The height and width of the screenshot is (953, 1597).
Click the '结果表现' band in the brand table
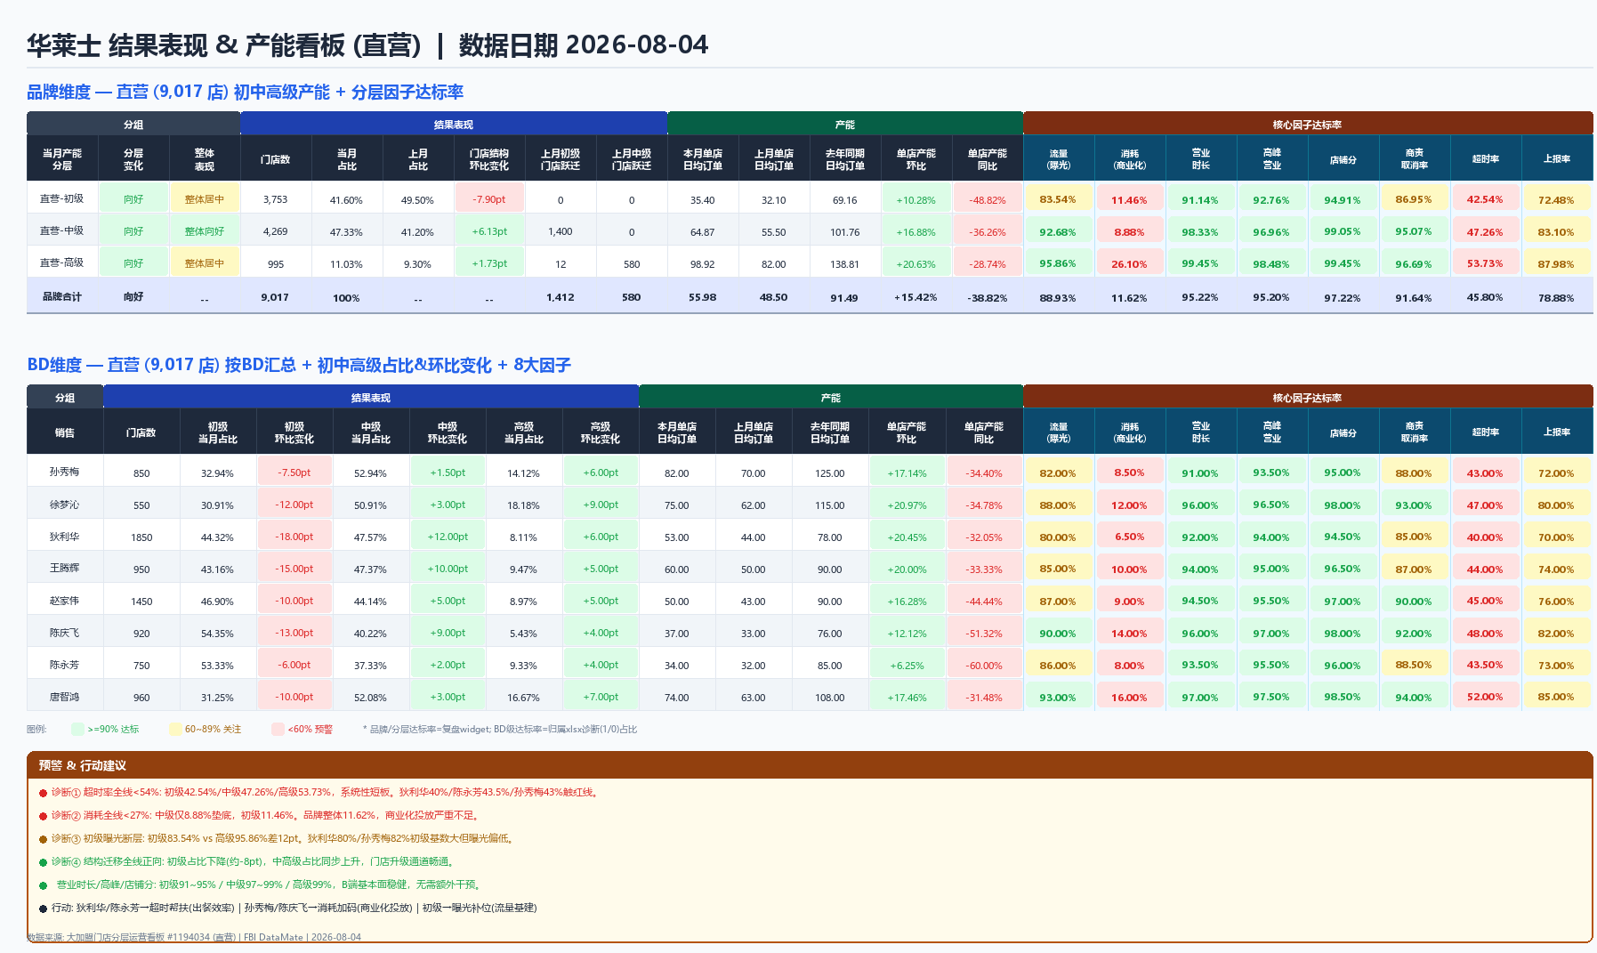point(454,125)
